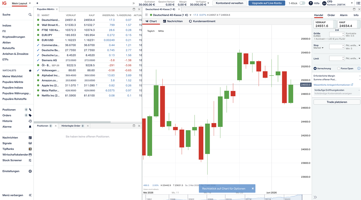This screenshot has height=200, width=361.
Task: Click the header double-chevron expand icon
Action: point(134,3)
